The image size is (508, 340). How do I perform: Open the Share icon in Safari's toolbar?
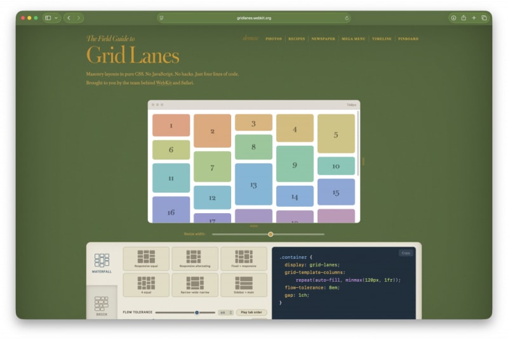point(464,18)
